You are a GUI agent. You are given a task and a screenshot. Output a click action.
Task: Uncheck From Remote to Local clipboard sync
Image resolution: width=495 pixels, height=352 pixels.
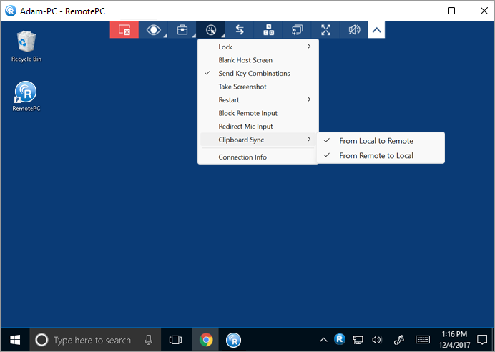click(x=376, y=155)
